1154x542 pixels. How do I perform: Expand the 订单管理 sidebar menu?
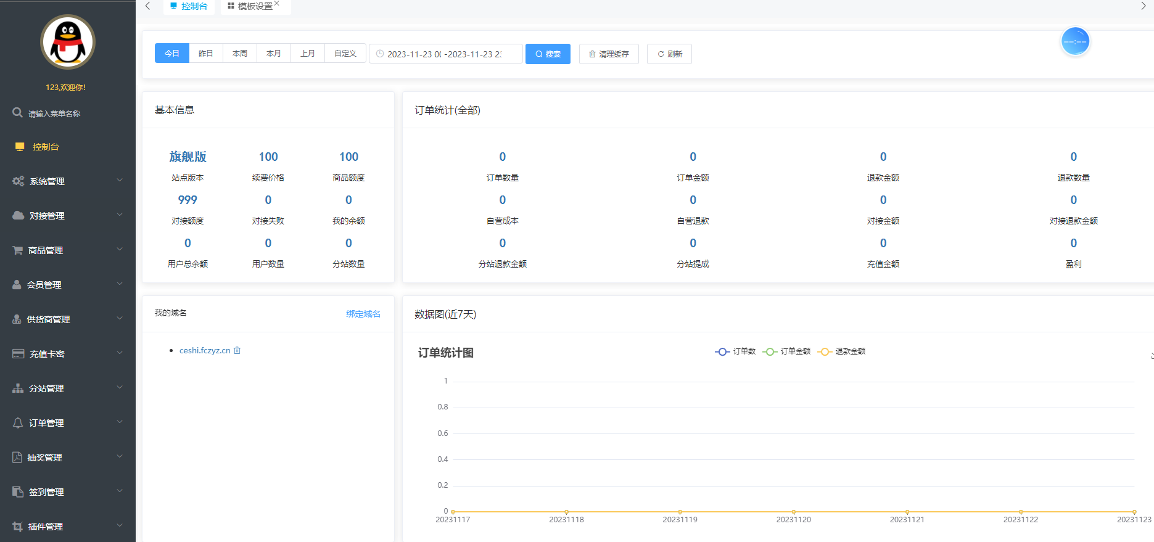pyautogui.click(x=67, y=423)
